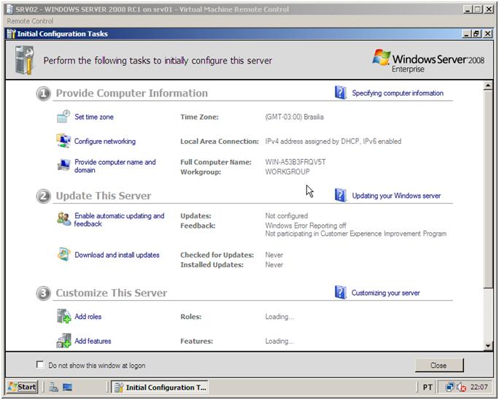Screen dimensions: 499x400
Task: Click the scrollbar down arrow
Action: pos(488,346)
